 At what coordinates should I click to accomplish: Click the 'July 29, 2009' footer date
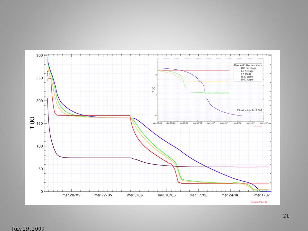pos(28,228)
